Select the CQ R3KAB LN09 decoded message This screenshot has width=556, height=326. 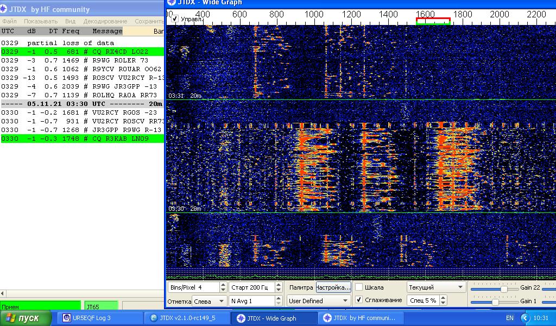tap(81, 139)
